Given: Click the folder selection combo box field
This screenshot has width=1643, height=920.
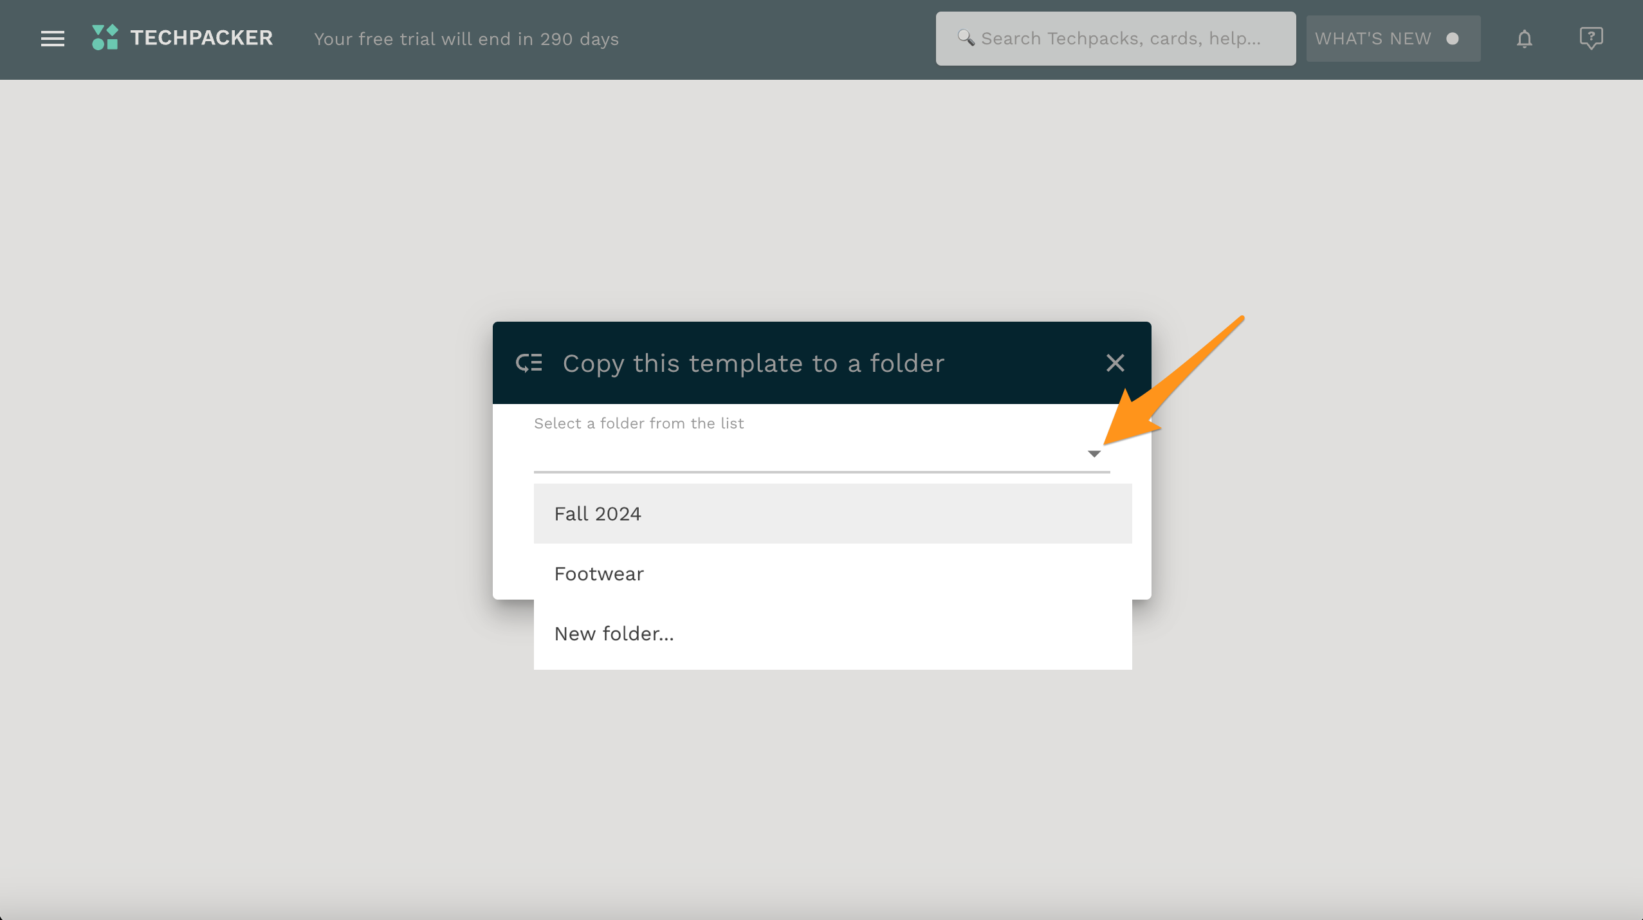Looking at the screenshot, I should tap(804, 454).
